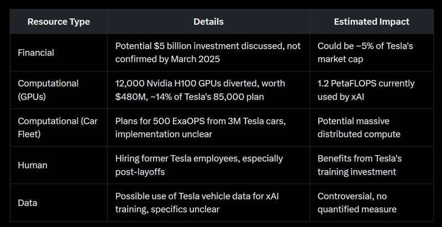
Task: Click the Tesla's training investment cell
Action: pos(360,165)
